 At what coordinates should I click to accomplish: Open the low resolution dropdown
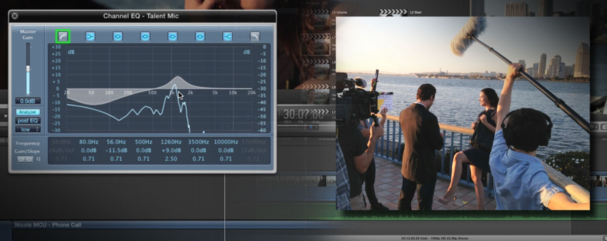click(x=28, y=129)
